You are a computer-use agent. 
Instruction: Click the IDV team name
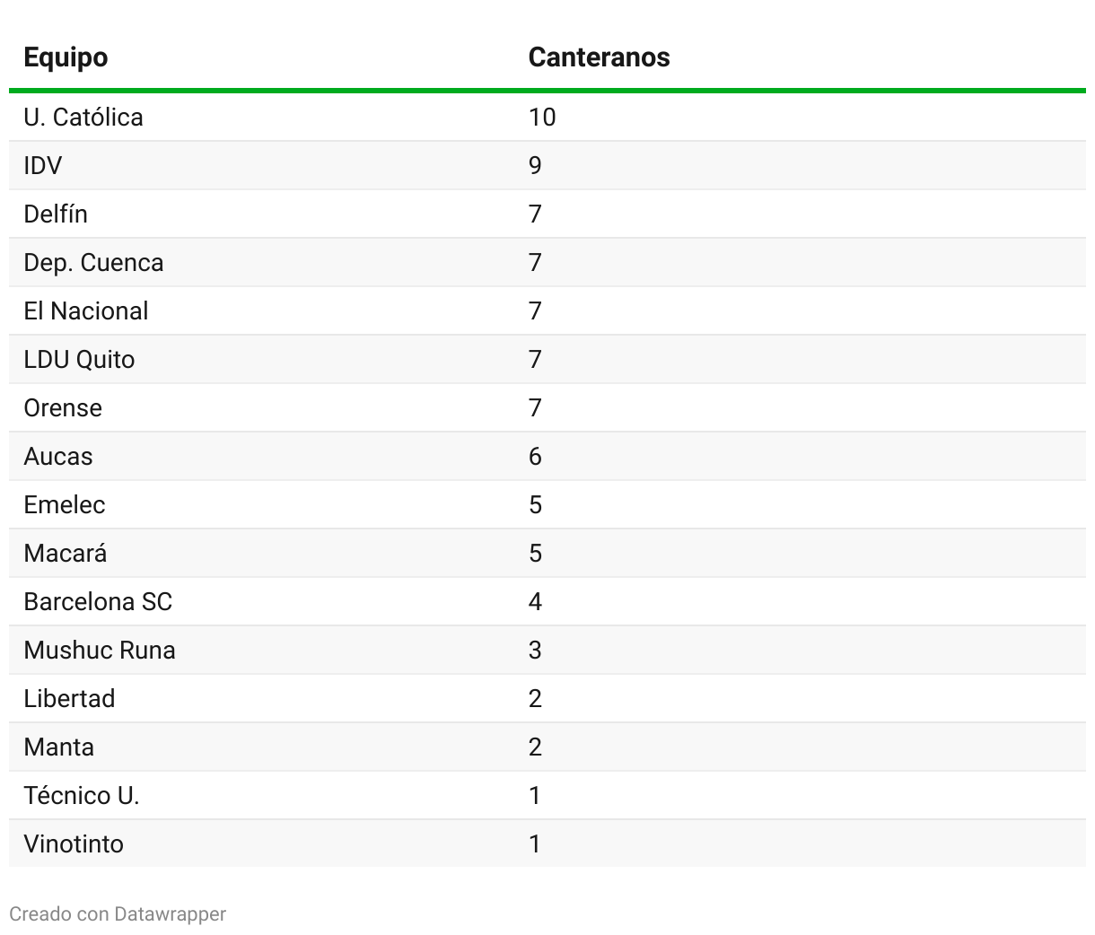[43, 166]
